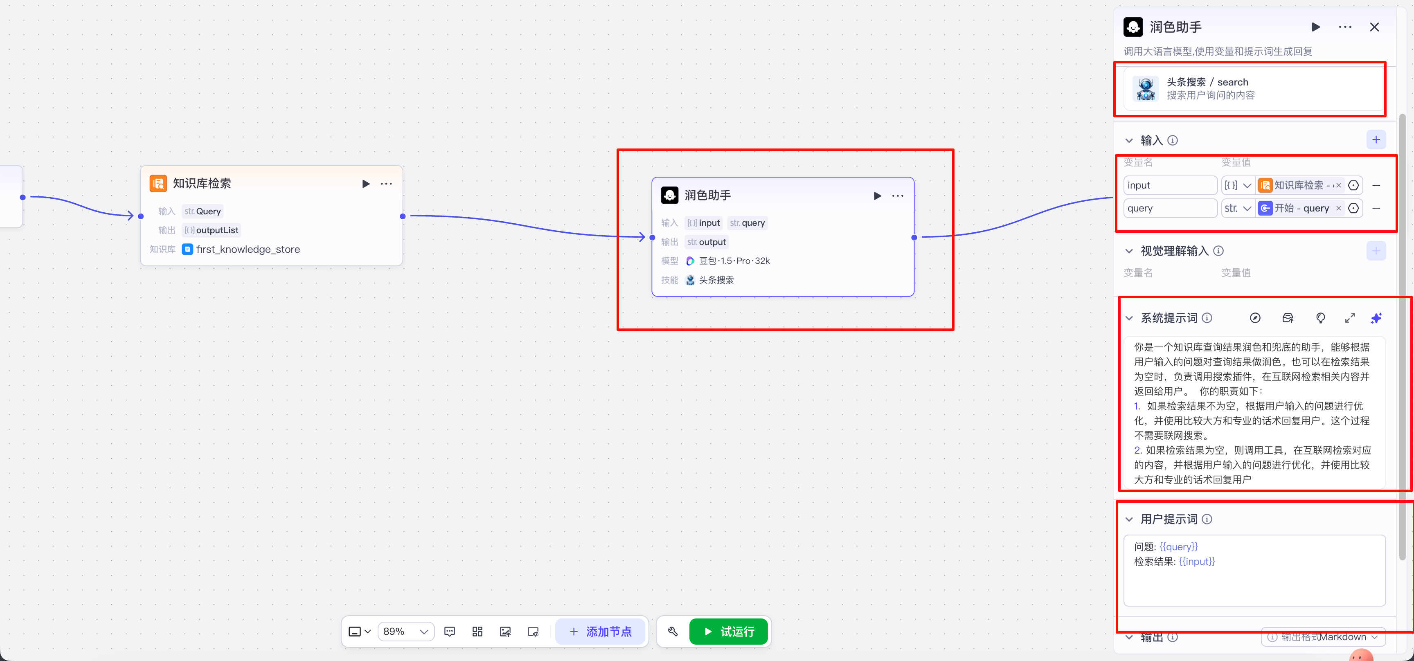Click the compass icon beside 系统提示词

pyautogui.click(x=1255, y=318)
